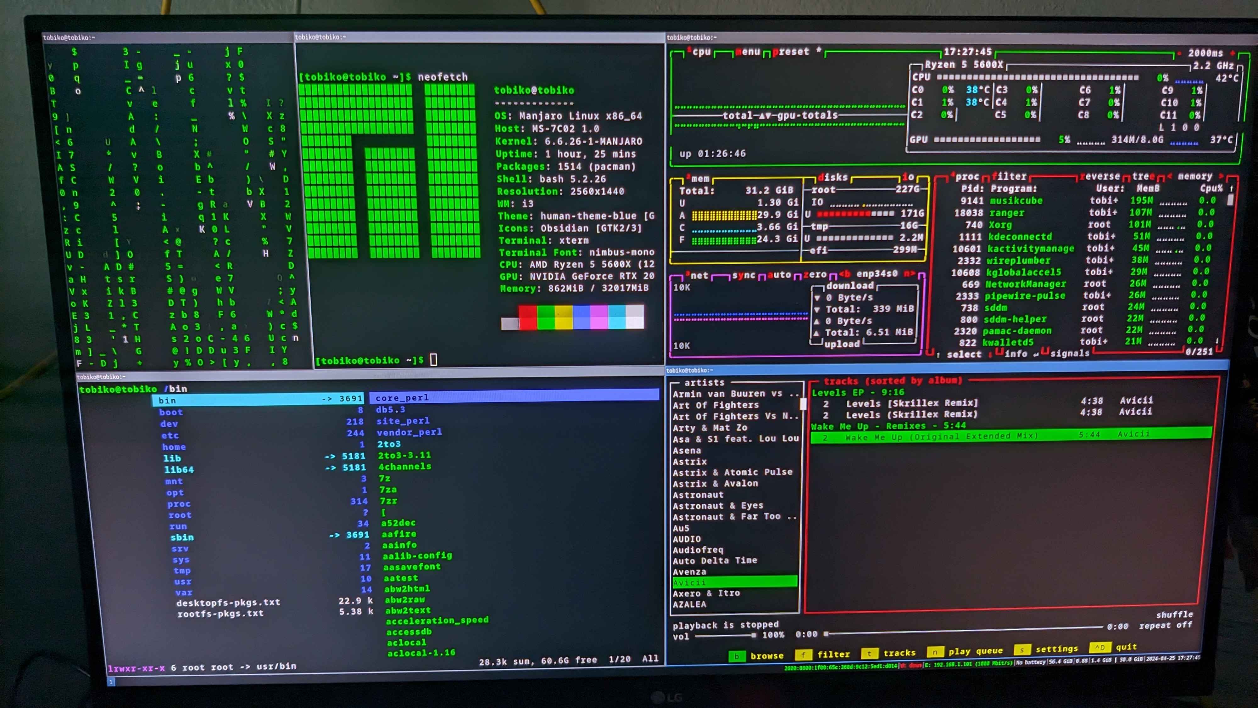Screen dimensions: 1258x708
Task: Click the '>' arrow right of memory sort
Action: [x=1221, y=176]
